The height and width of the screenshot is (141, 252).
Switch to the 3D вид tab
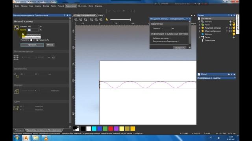pos(100,16)
